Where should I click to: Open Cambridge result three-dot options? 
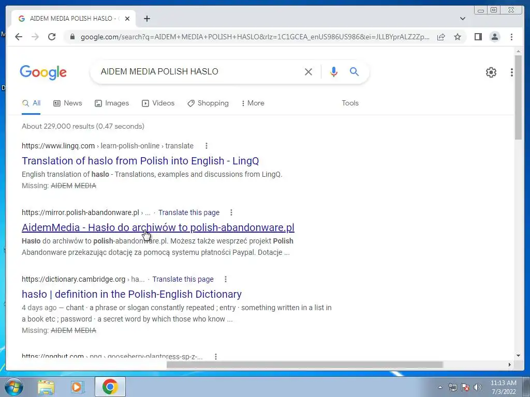tap(226, 279)
